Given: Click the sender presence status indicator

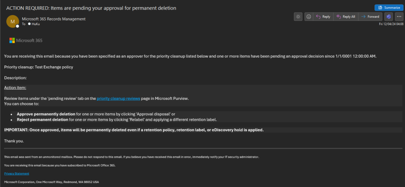Looking at the screenshot, I should [x=17, y=26].
